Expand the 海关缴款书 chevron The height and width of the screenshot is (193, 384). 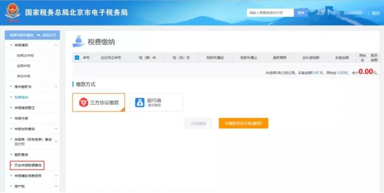(x=56, y=87)
